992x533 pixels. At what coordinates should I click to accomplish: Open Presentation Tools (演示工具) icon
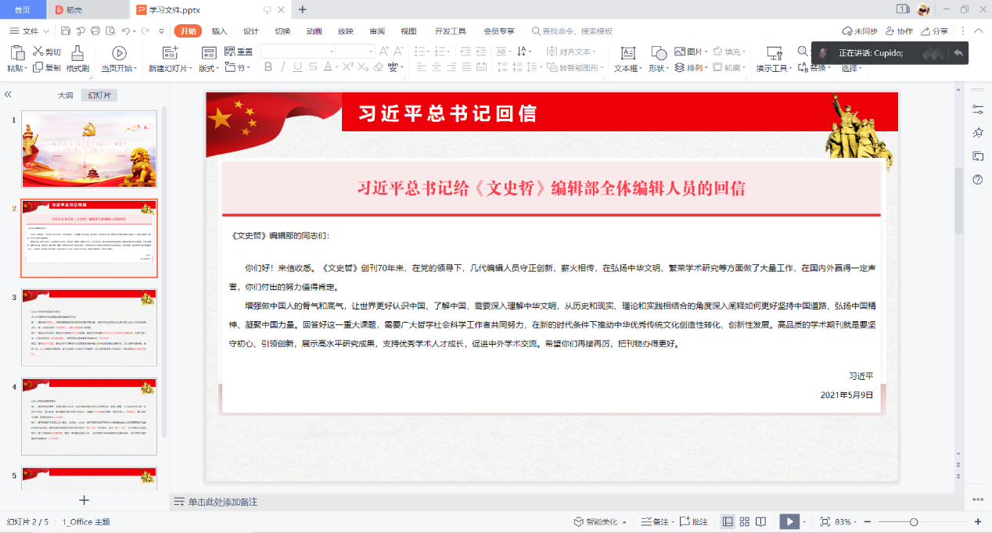(x=775, y=52)
